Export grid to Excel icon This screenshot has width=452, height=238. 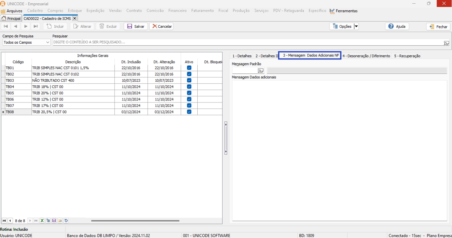(x=42, y=221)
